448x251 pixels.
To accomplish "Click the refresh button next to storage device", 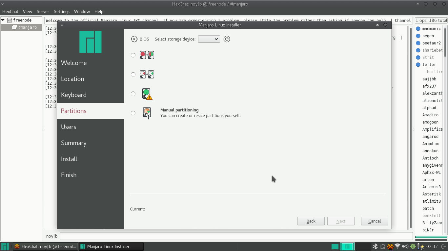I will click(227, 39).
